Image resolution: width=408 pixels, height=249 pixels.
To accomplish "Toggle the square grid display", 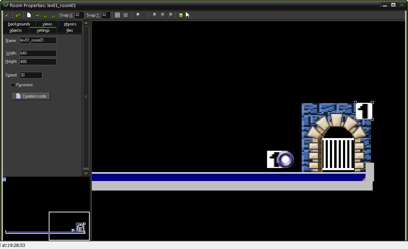I will click(118, 15).
